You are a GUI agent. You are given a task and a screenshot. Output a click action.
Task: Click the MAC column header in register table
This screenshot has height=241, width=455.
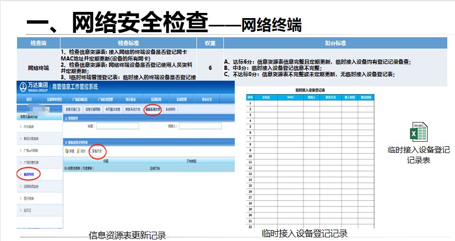point(291,97)
